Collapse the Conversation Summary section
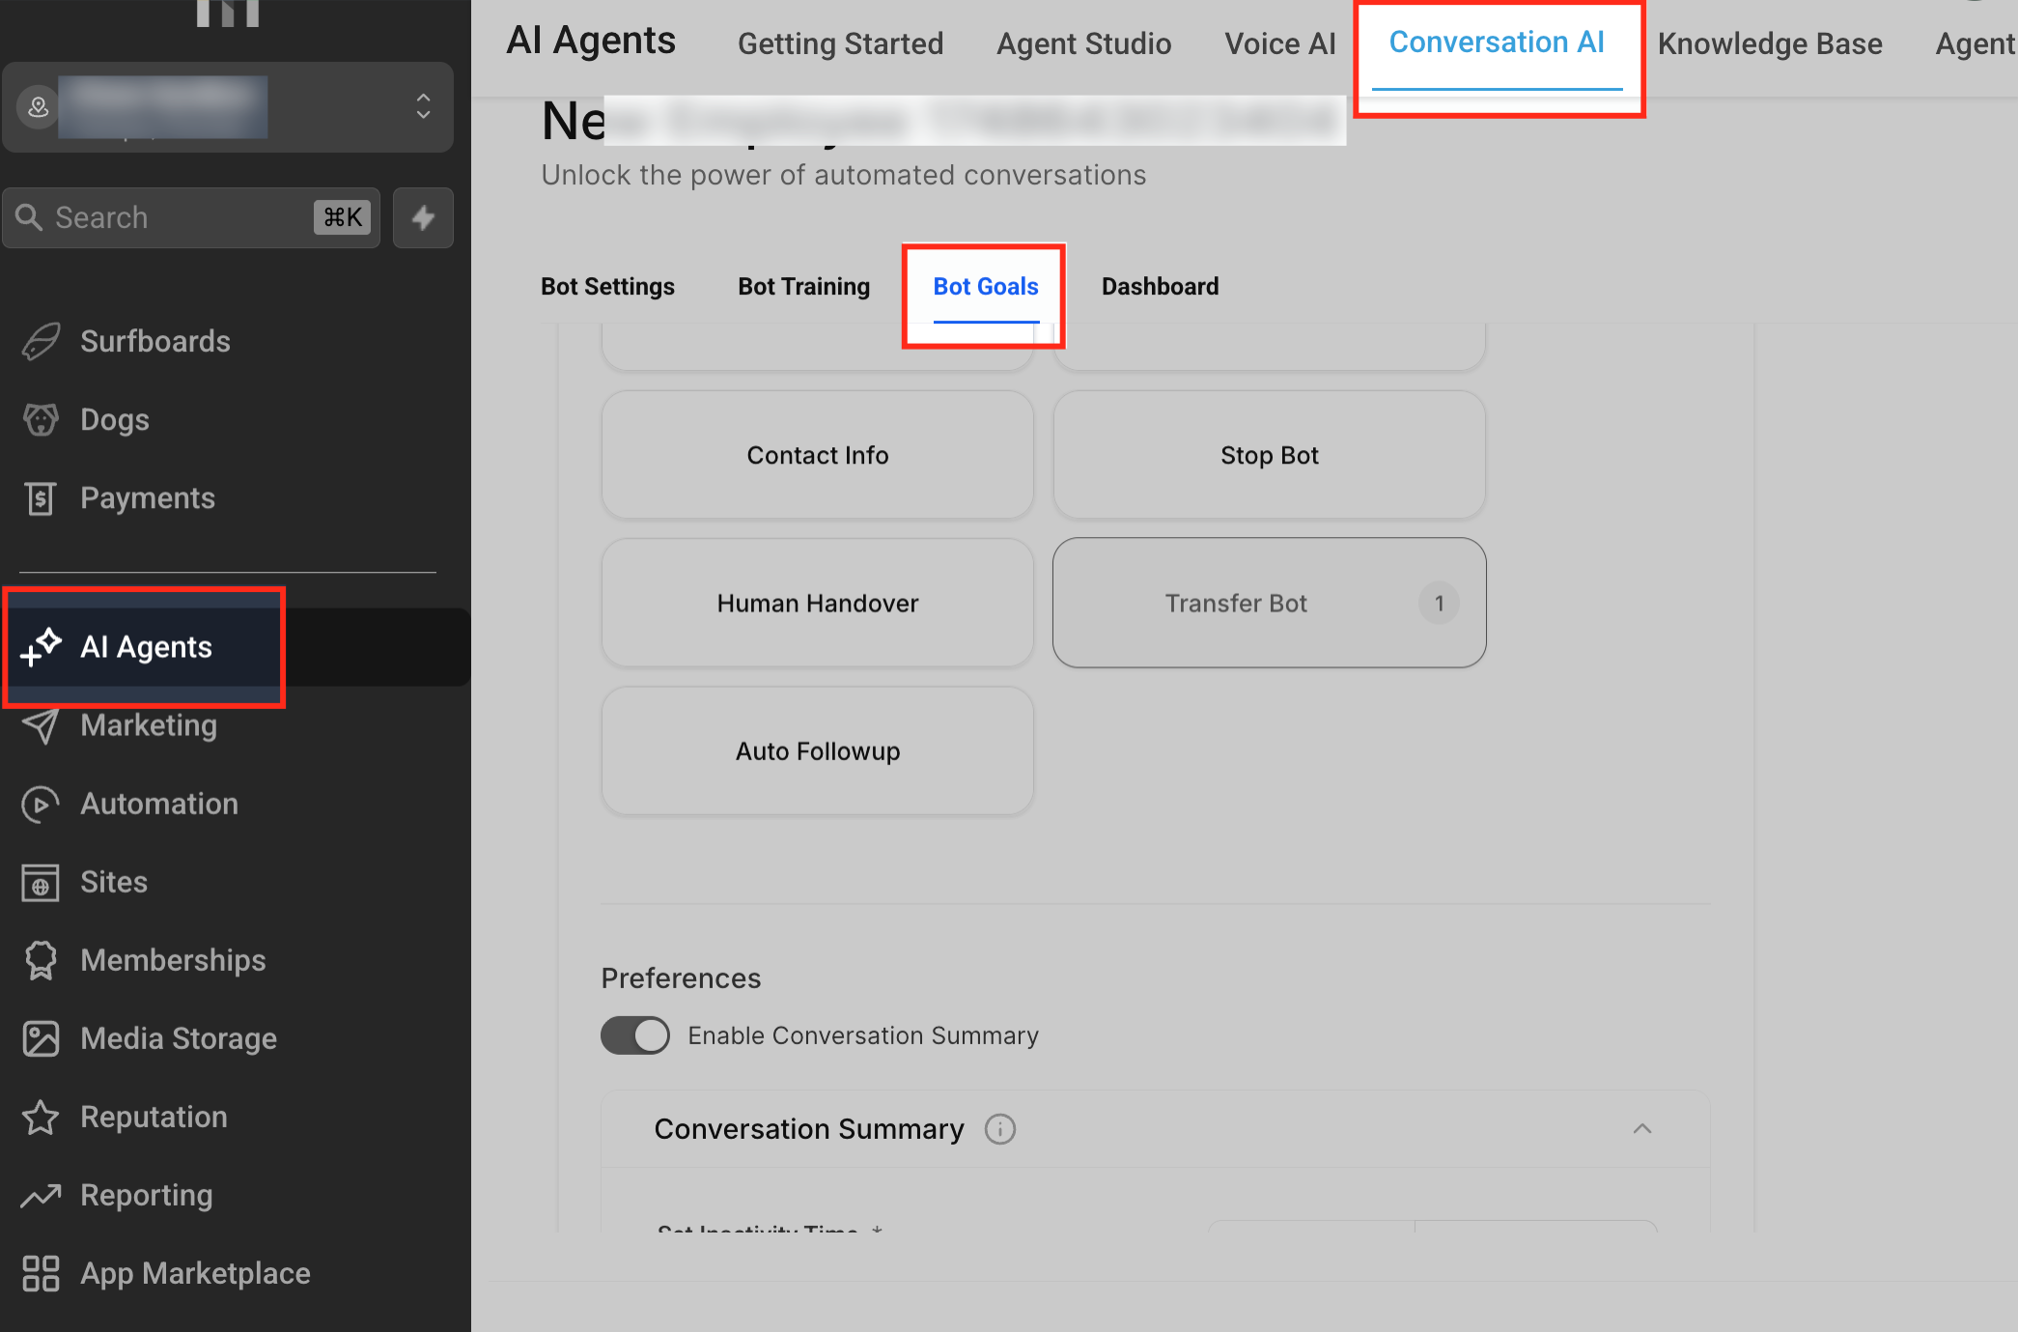This screenshot has height=1332, width=2018. pos(1641,1129)
